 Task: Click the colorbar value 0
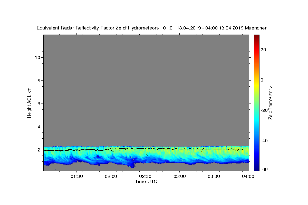262,80
